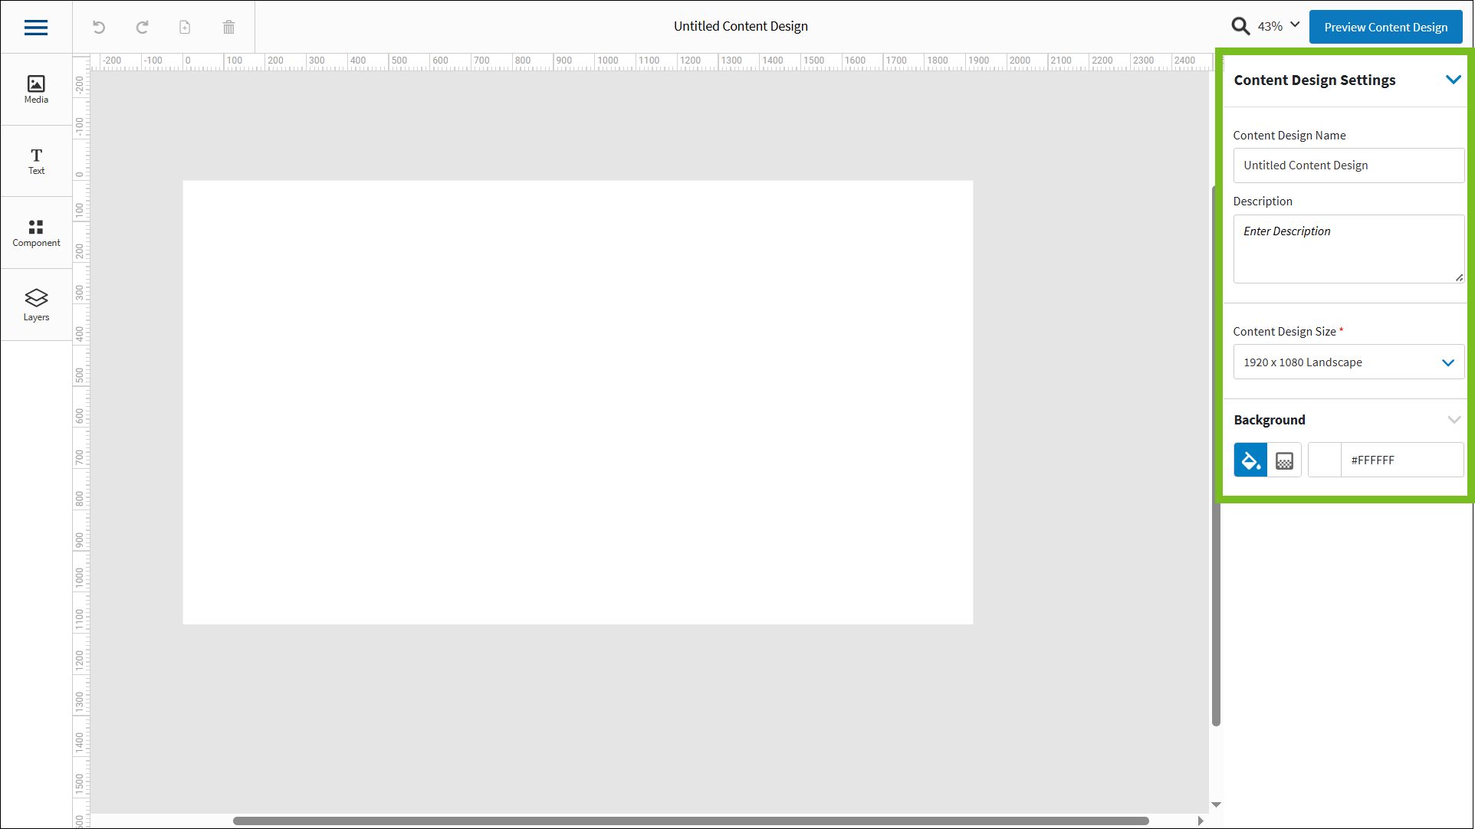Create a new page from the toolbar

184,27
